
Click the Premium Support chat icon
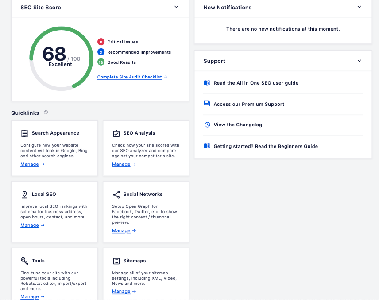pyautogui.click(x=207, y=104)
